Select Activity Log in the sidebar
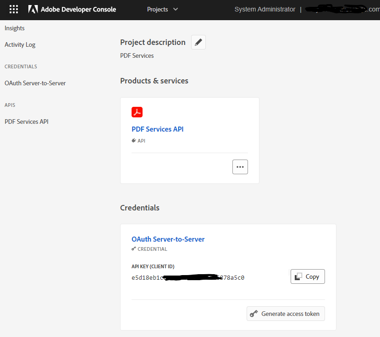 click(20, 44)
